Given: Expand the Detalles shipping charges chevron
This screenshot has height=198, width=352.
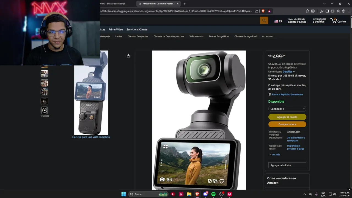Looking at the screenshot, I should point(294,71).
